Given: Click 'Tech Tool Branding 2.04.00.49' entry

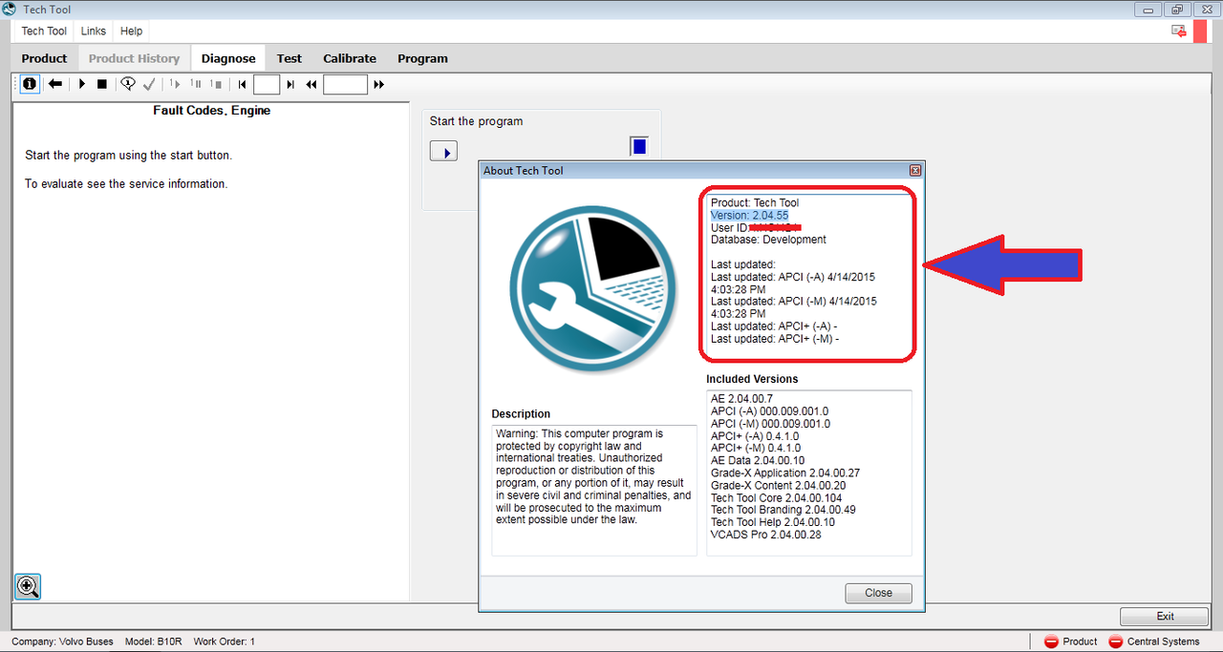Looking at the screenshot, I should pyautogui.click(x=783, y=510).
